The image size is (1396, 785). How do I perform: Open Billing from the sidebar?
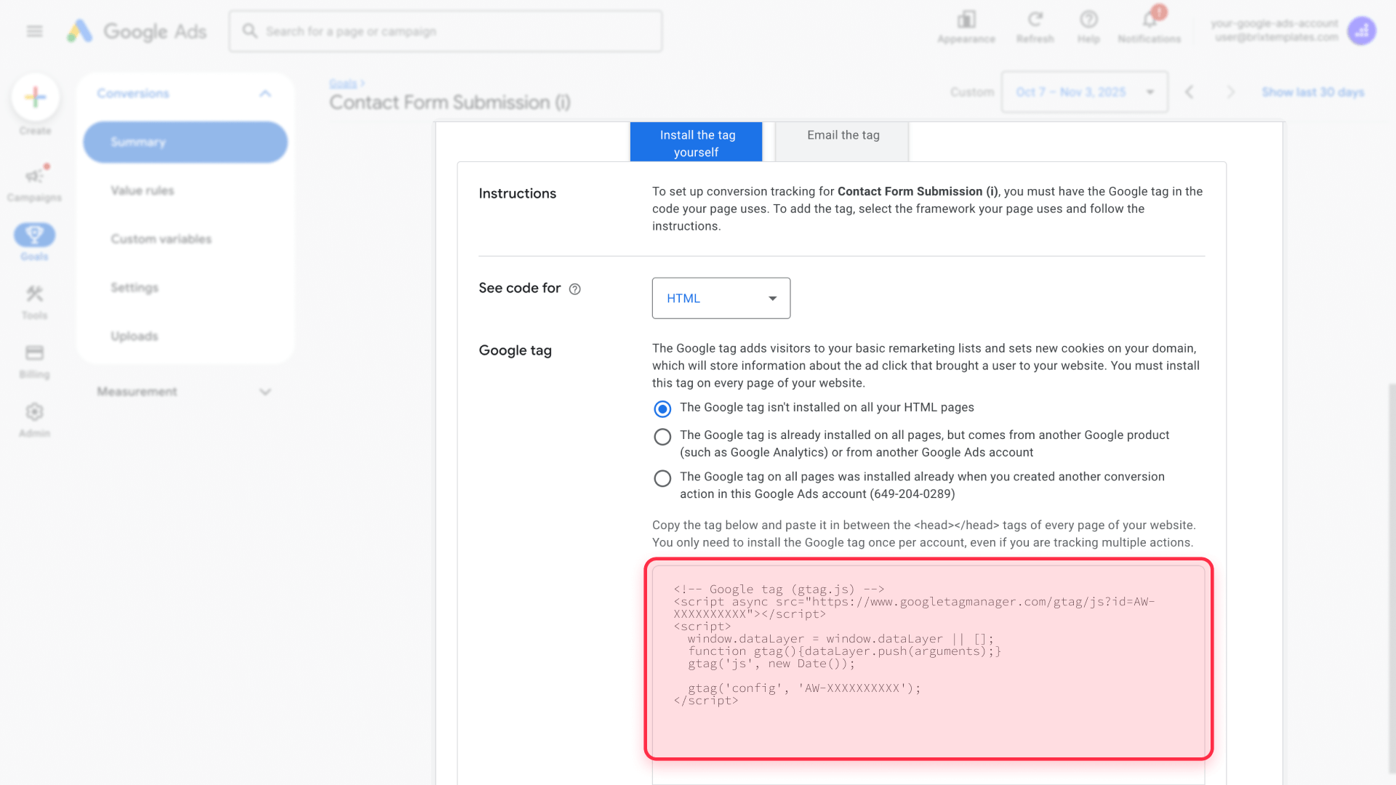[x=34, y=359]
